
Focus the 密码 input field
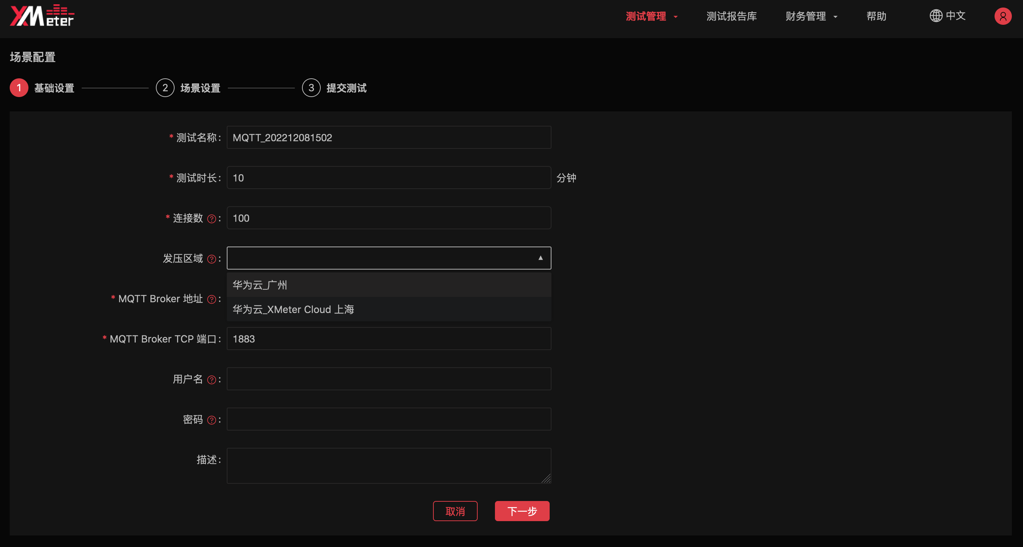pyautogui.click(x=389, y=419)
